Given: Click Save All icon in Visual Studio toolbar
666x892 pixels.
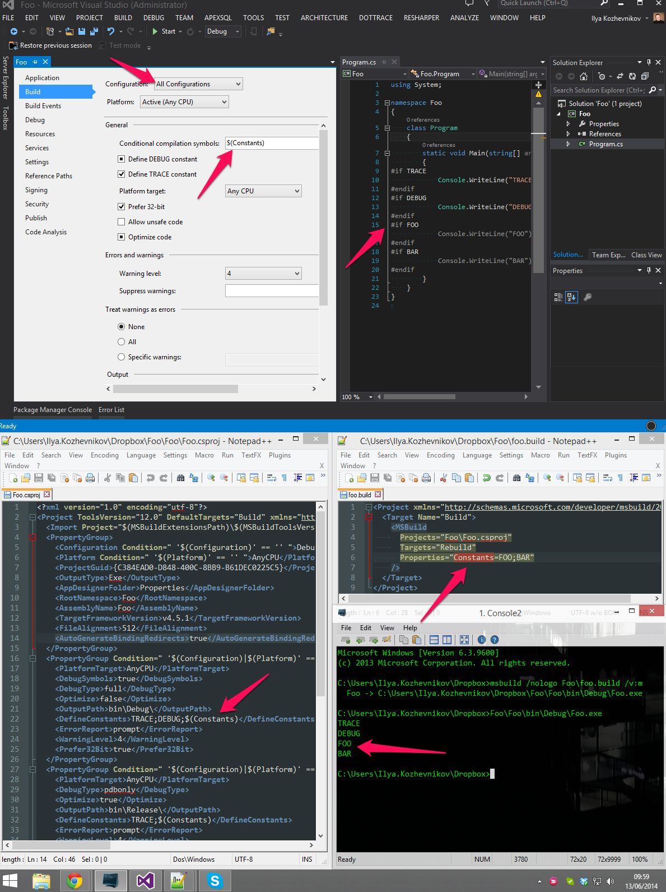Looking at the screenshot, I should point(94,31).
